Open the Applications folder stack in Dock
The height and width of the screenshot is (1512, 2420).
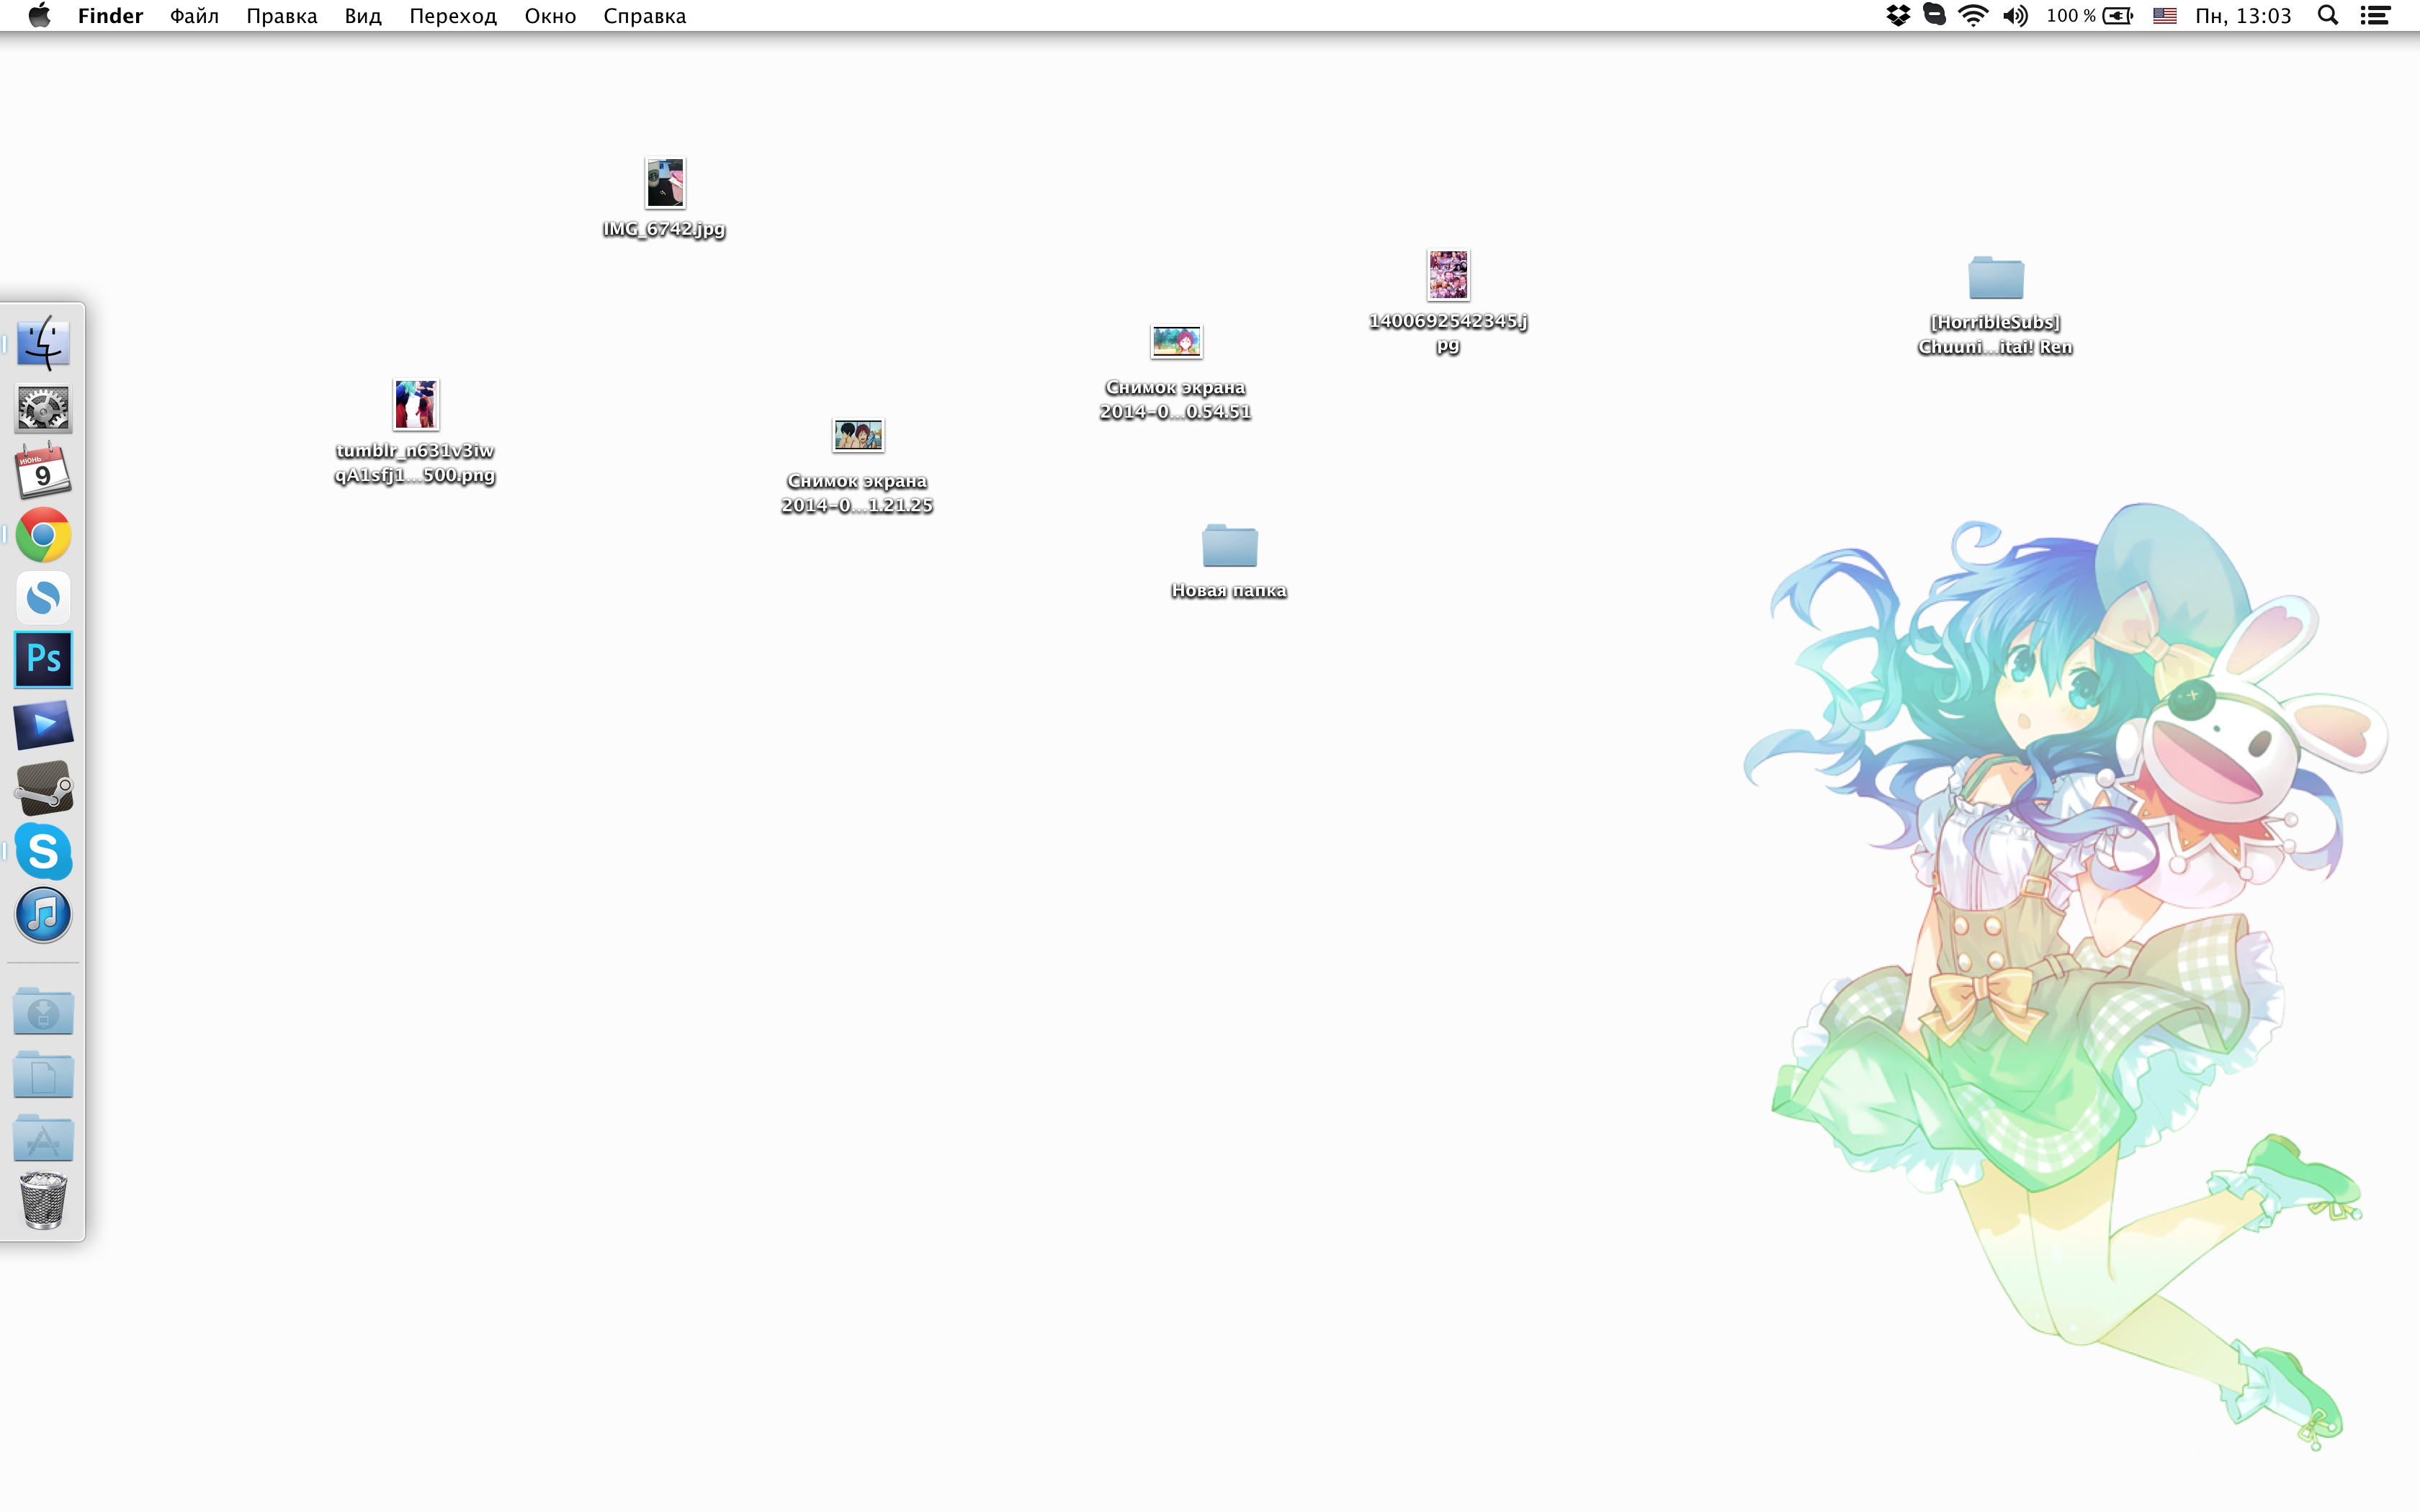[x=43, y=1138]
